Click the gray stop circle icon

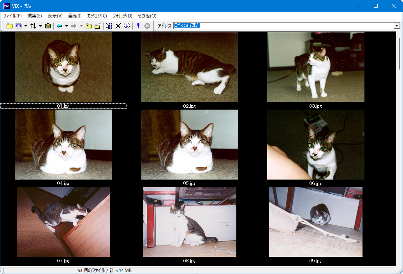pos(147,26)
